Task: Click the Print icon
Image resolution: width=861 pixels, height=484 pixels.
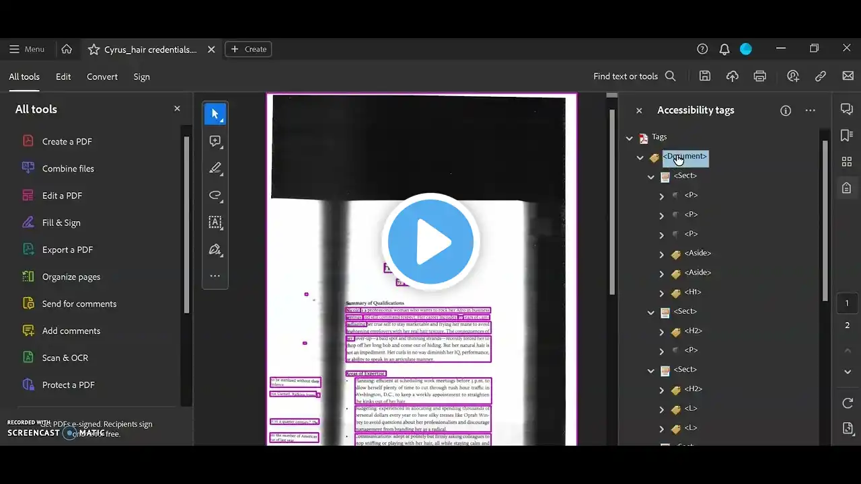Action: [x=760, y=77]
